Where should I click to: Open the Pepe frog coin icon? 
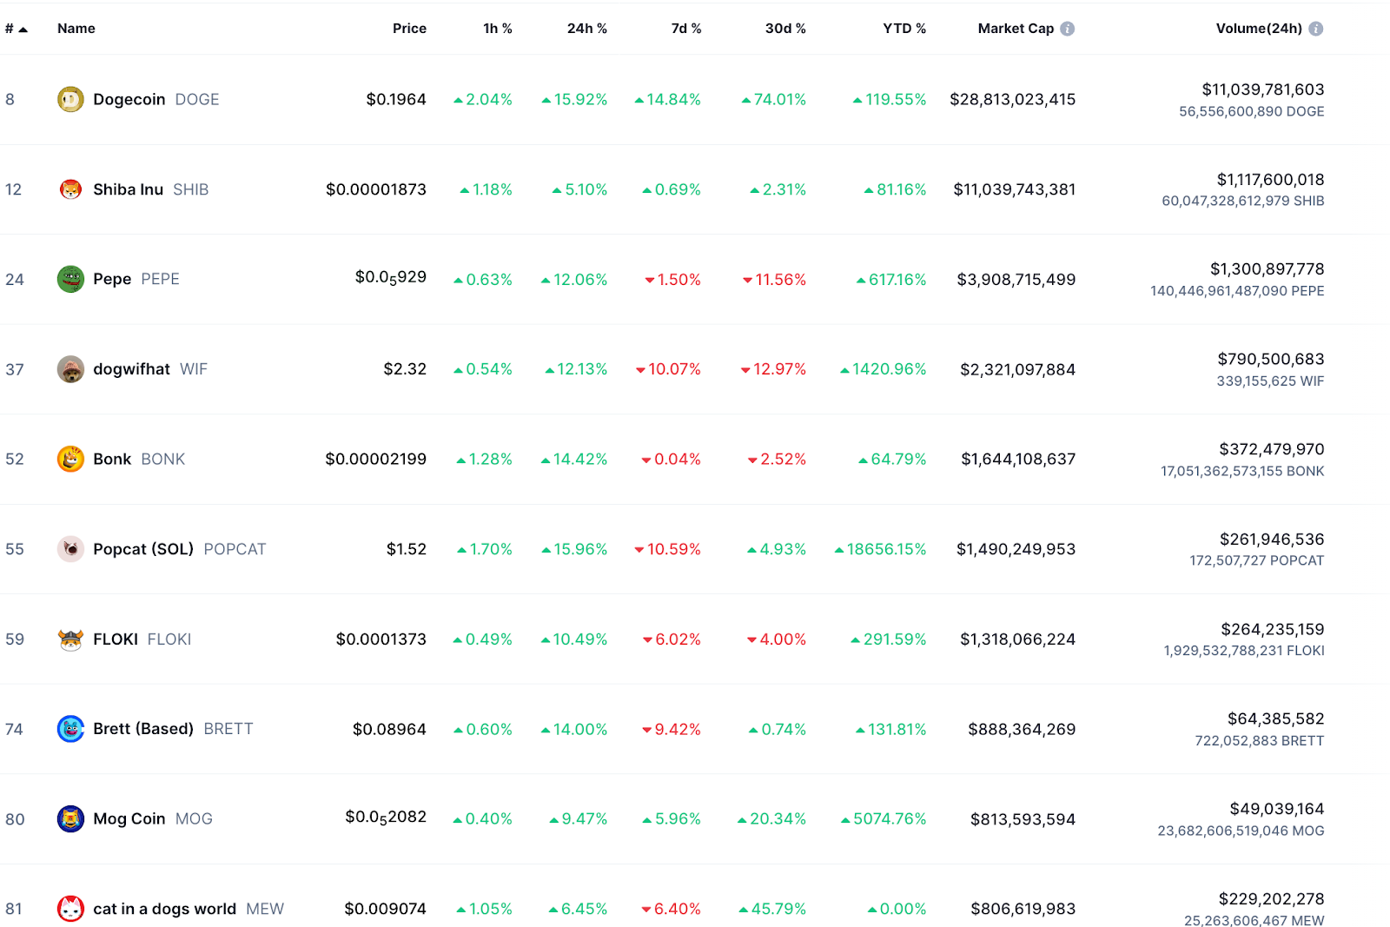70,279
